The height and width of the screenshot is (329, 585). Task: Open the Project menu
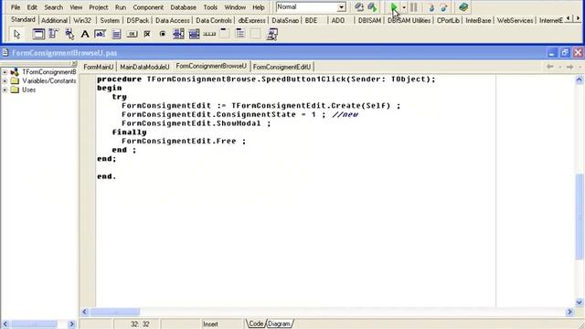98,7
